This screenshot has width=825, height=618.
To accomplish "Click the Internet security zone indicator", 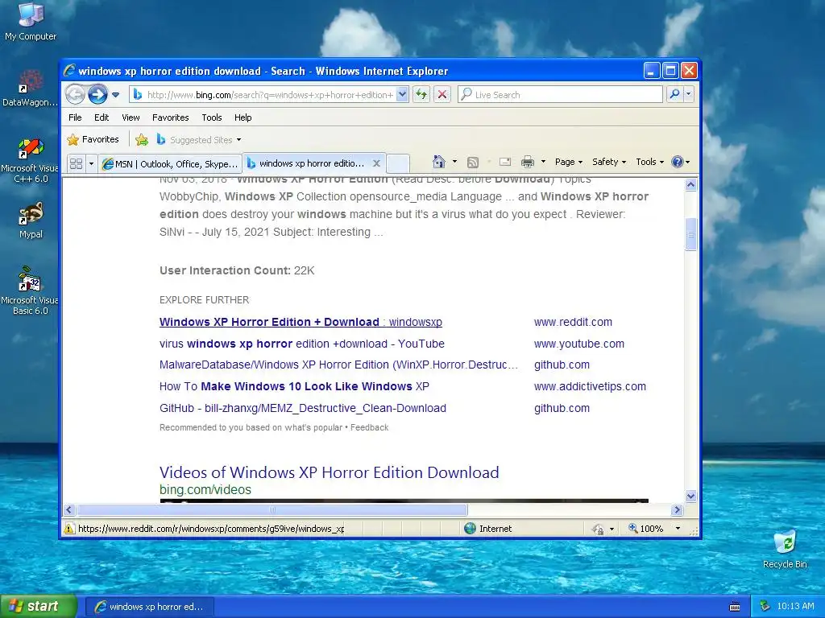I will (x=487, y=529).
